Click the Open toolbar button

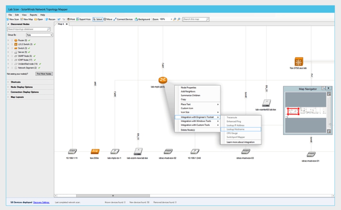[39, 19]
